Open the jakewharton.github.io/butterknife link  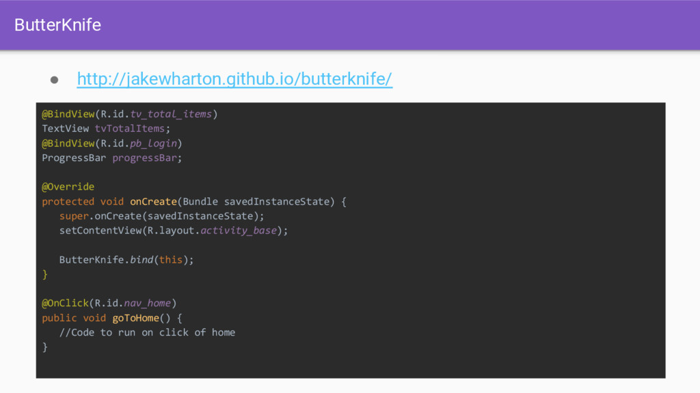[234, 79]
